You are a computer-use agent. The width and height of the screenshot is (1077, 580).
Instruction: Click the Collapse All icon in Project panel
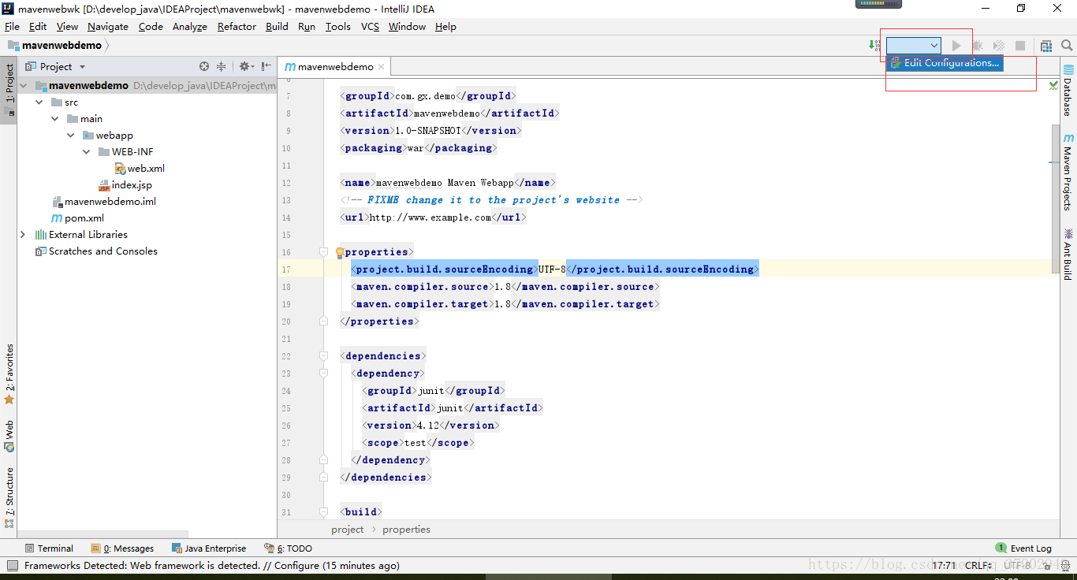point(222,67)
